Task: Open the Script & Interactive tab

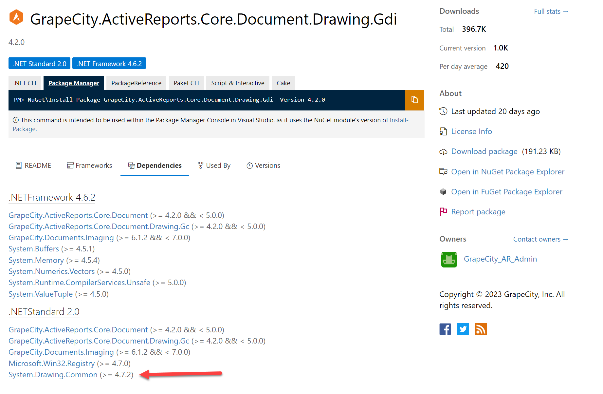Action: click(238, 83)
